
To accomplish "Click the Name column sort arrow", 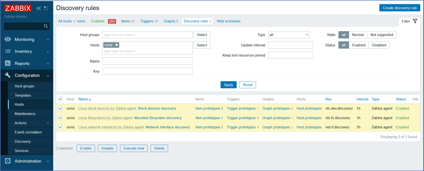I will (x=90, y=100).
